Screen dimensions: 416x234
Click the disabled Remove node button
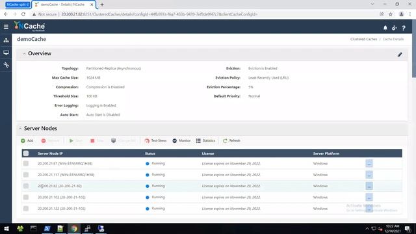51,140
